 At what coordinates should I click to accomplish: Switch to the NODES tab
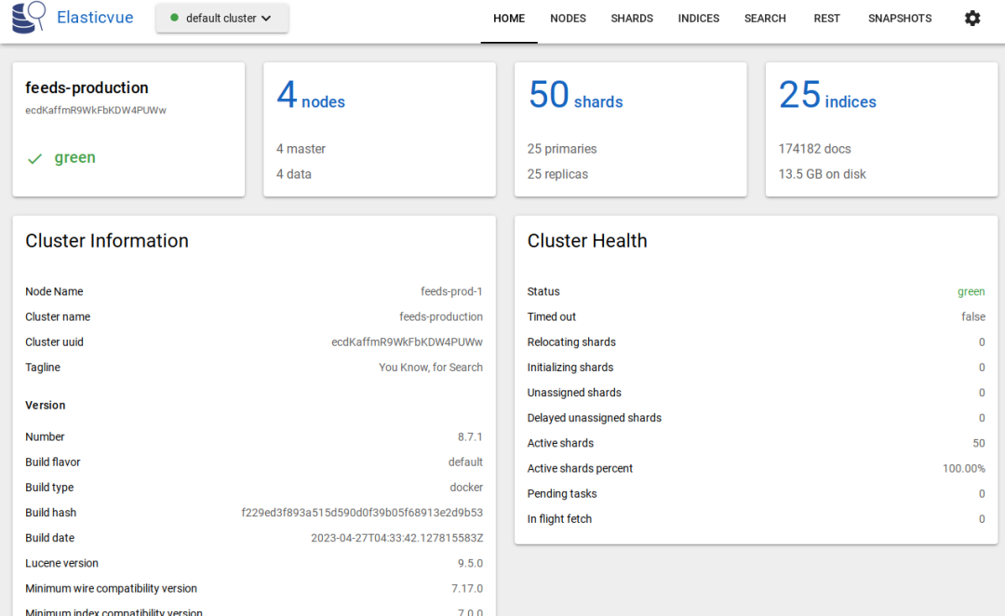click(568, 19)
